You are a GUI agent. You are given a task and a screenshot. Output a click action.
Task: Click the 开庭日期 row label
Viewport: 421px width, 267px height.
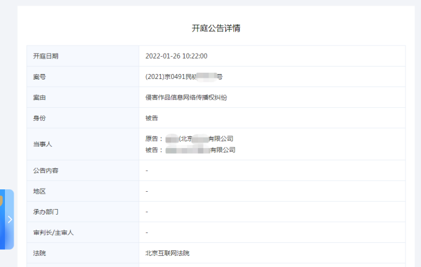tap(46, 56)
